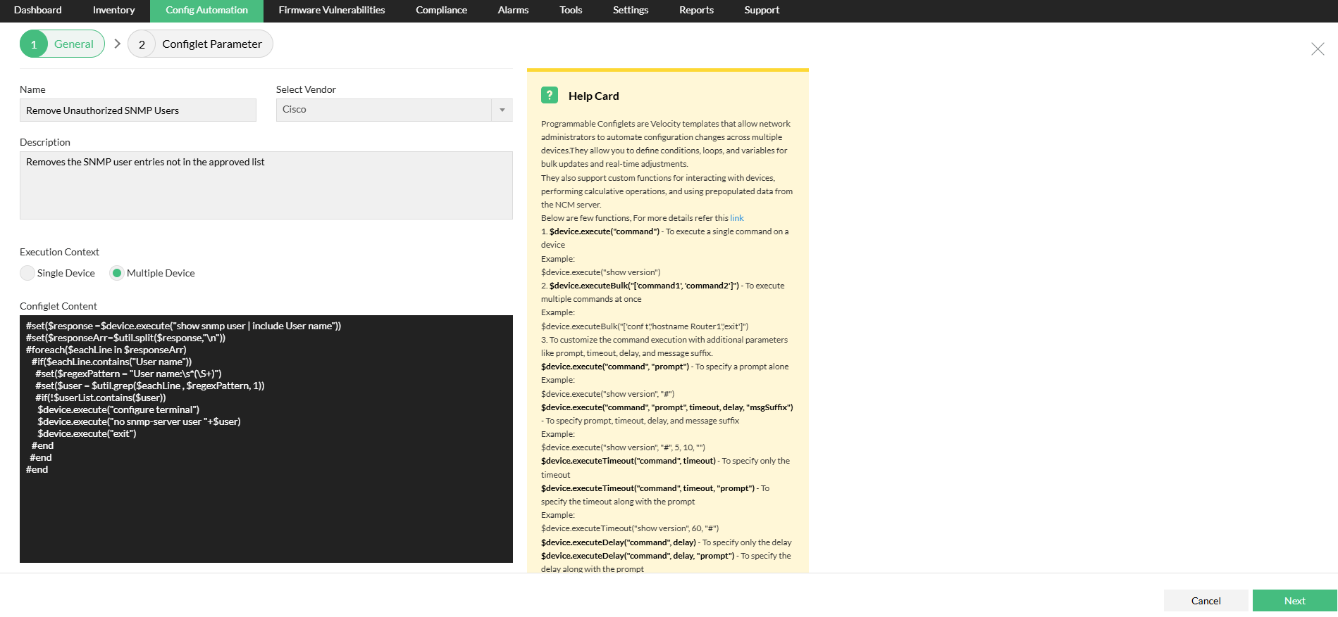The image size is (1338, 617).
Task: Click the step 2 circle icon
Action: pyautogui.click(x=142, y=44)
